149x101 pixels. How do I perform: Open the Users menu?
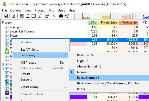click(61, 10)
